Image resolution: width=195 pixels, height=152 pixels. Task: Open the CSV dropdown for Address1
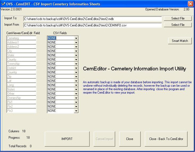pos(76,42)
